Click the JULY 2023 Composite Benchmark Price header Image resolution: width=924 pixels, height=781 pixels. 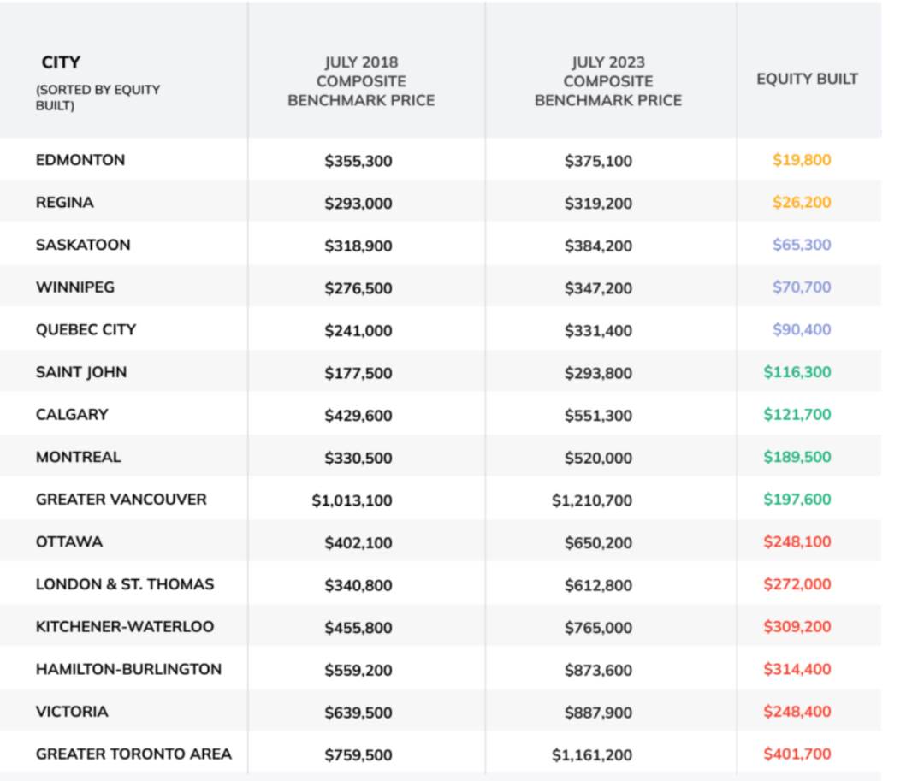tap(608, 81)
